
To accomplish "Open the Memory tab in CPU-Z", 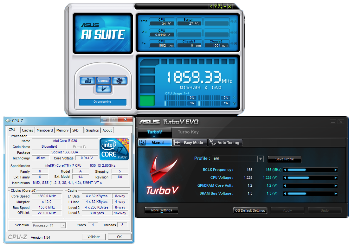I will (62, 130).
